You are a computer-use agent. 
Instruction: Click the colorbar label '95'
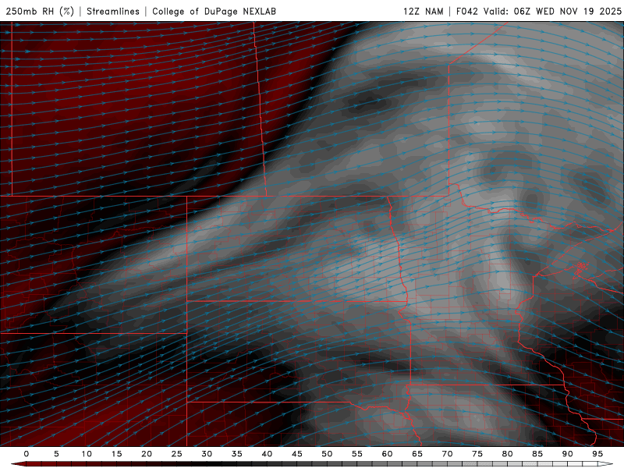tap(597, 454)
